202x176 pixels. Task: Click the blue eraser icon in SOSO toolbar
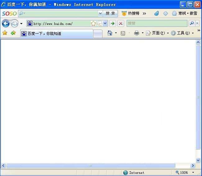[157, 13]
